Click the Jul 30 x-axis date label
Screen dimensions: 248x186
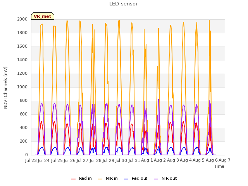tap(121, 160)
